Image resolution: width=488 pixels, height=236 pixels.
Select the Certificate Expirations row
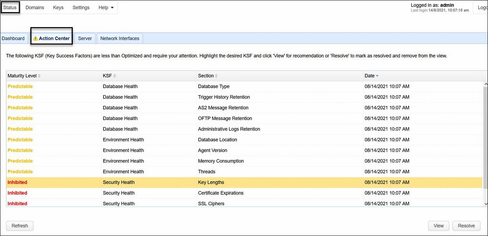point(244,193)
